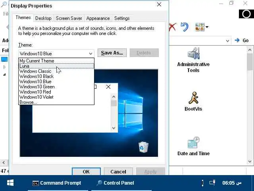Click the taskbar clock showing 06:05
The height and width of the screenshot is (191, 254).
[232, 183]
